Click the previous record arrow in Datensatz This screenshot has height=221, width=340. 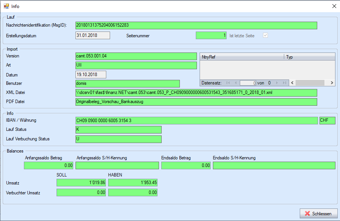[235, 83]
